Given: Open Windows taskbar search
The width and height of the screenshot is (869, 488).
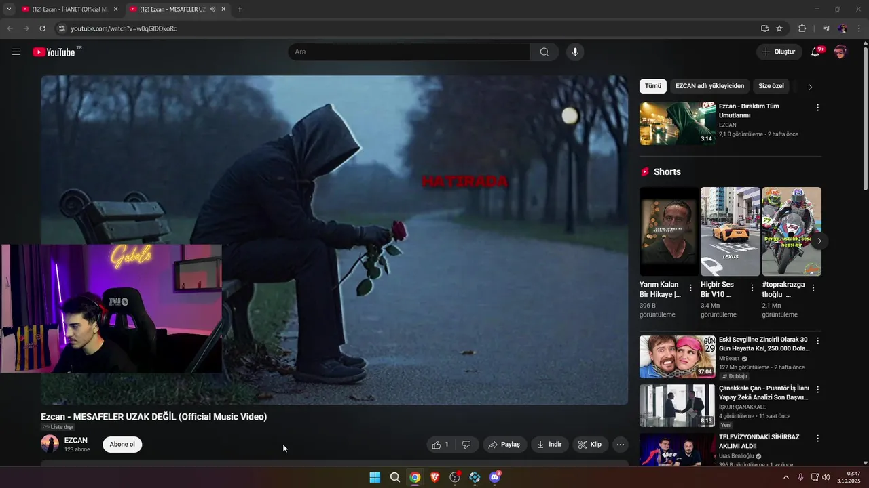Looking at the screenshot, I should pos(395,477).
